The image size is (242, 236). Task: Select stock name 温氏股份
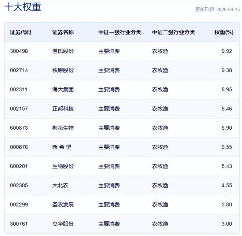[63, 51]
